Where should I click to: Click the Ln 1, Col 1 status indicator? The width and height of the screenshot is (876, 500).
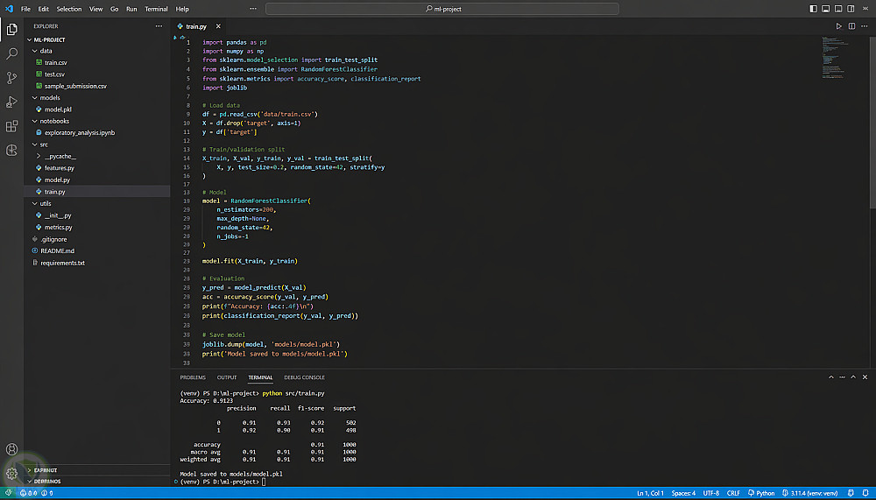650,493
